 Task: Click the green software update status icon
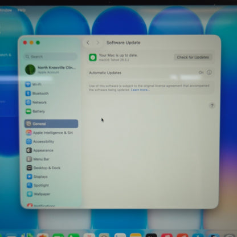click(x=93, y=58)
